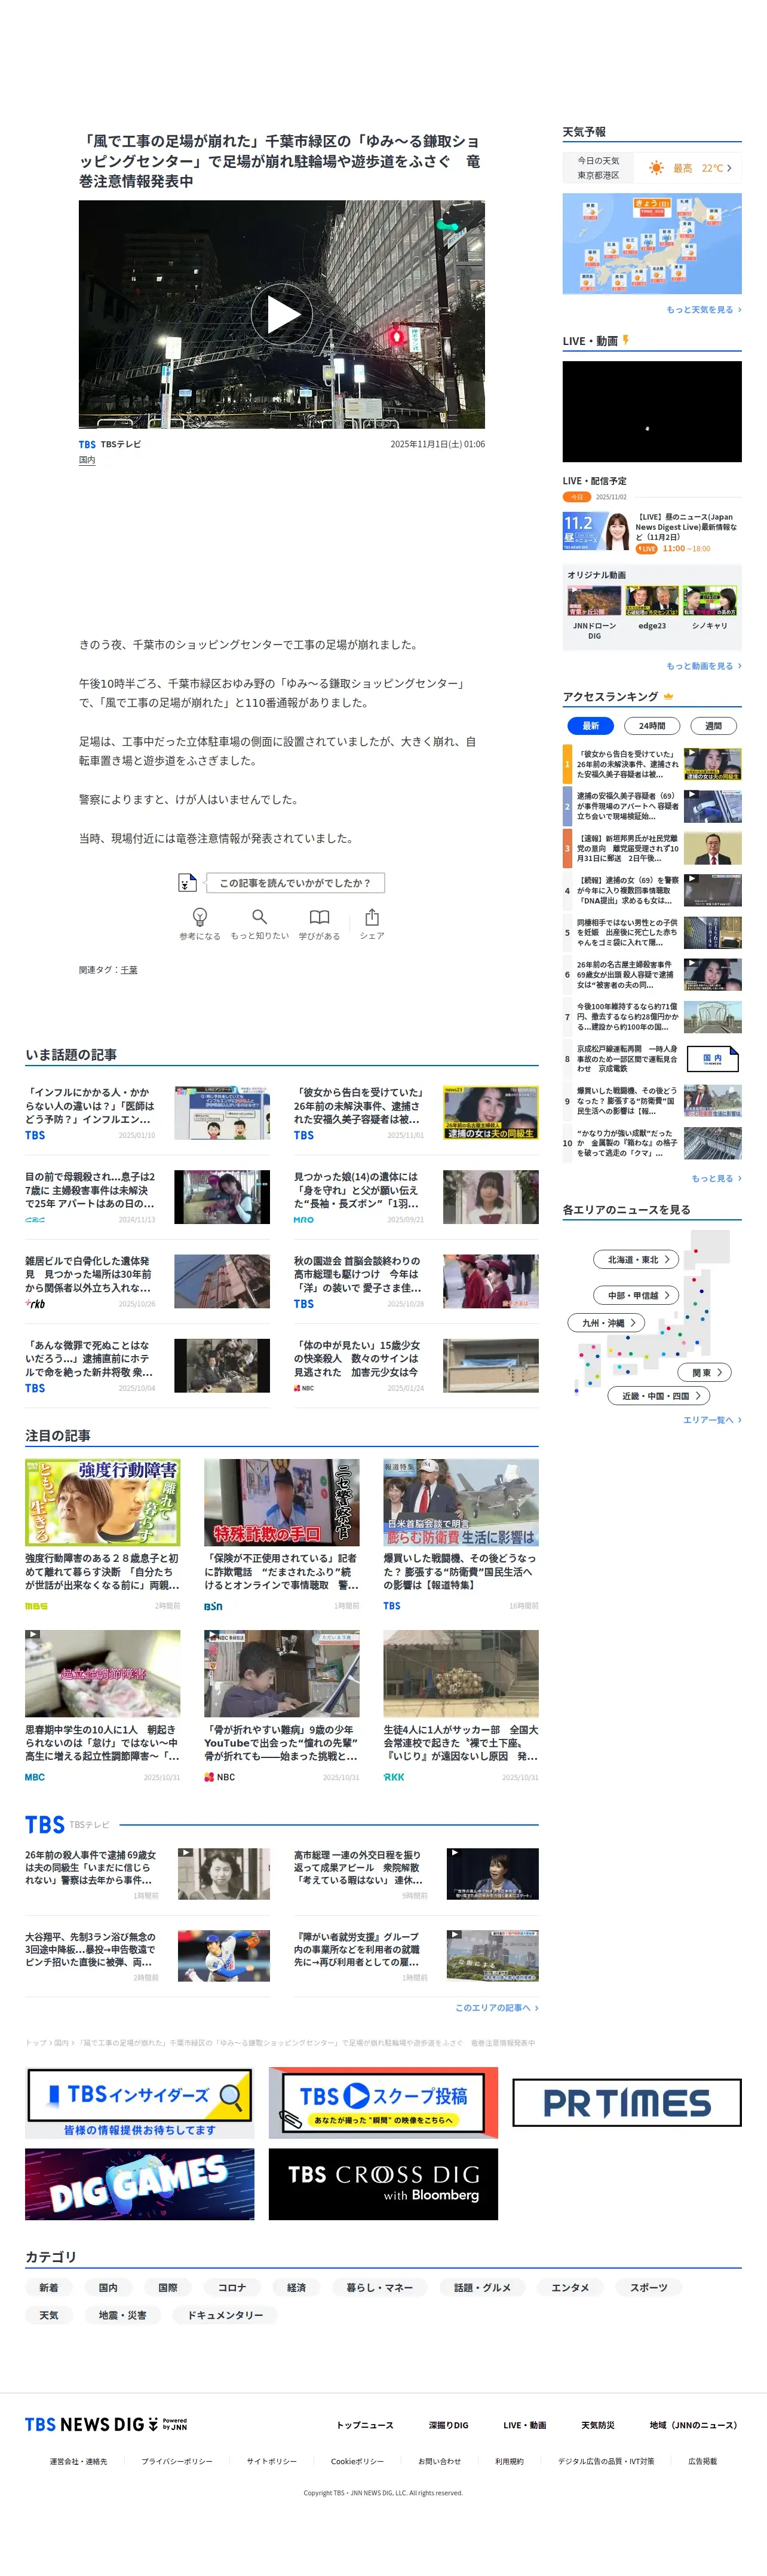The image size is (767, 2576).
Task: Open PR TIMES banner
Action: 627,2103
